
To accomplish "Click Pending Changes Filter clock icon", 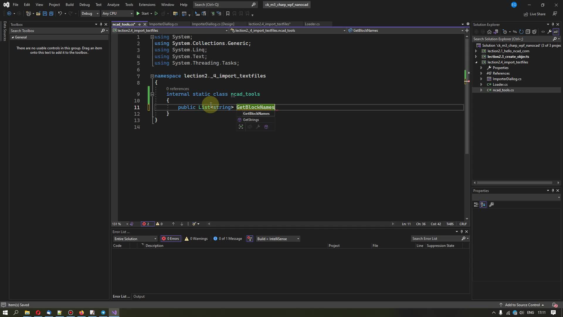I will (x=505, y=32).
